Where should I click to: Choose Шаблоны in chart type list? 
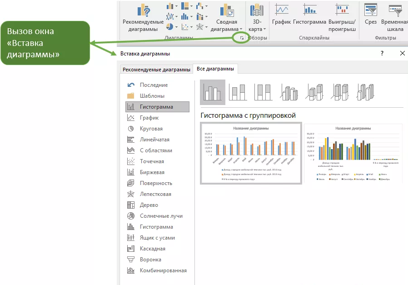(157, 96)
